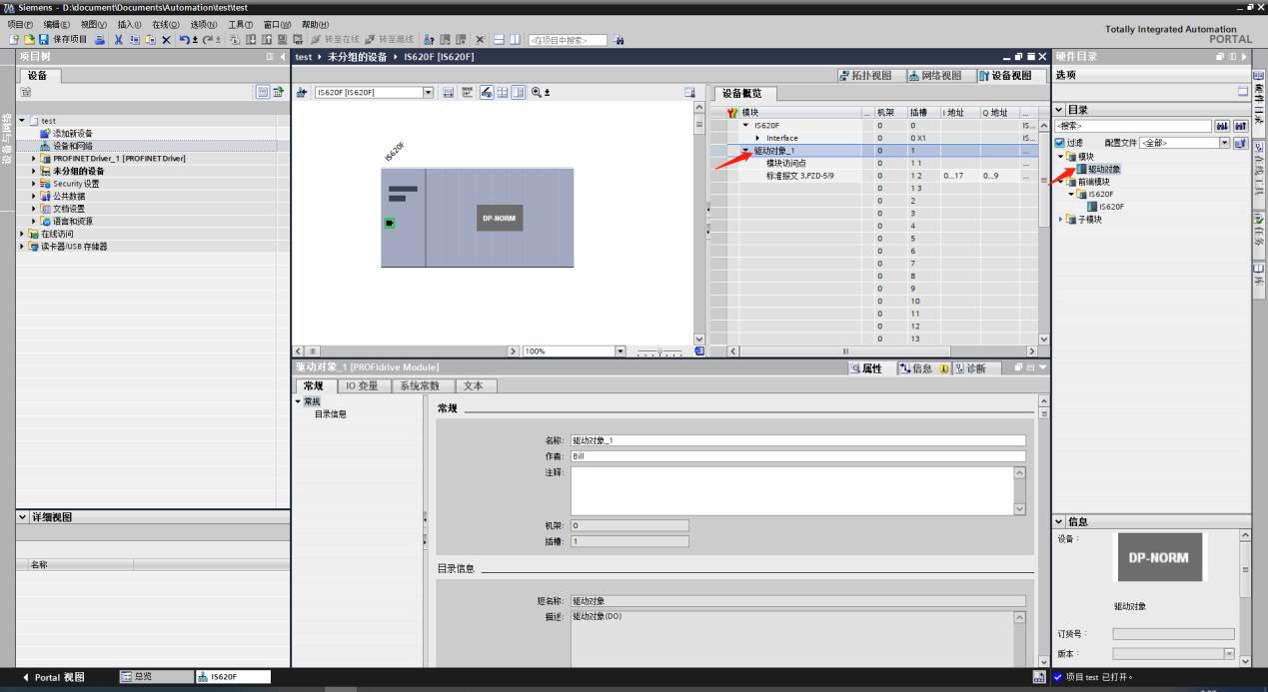Open the 项目 menu
Image resolution: width=1268 pixels, height=692 pixels.
tap(20, 23)
